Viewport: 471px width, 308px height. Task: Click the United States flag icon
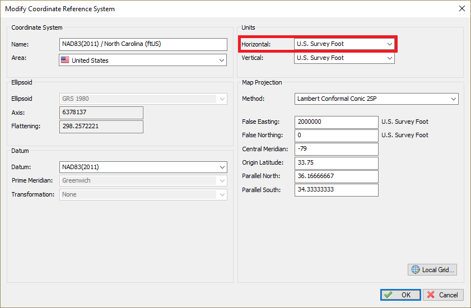click(x=66, y=60)
